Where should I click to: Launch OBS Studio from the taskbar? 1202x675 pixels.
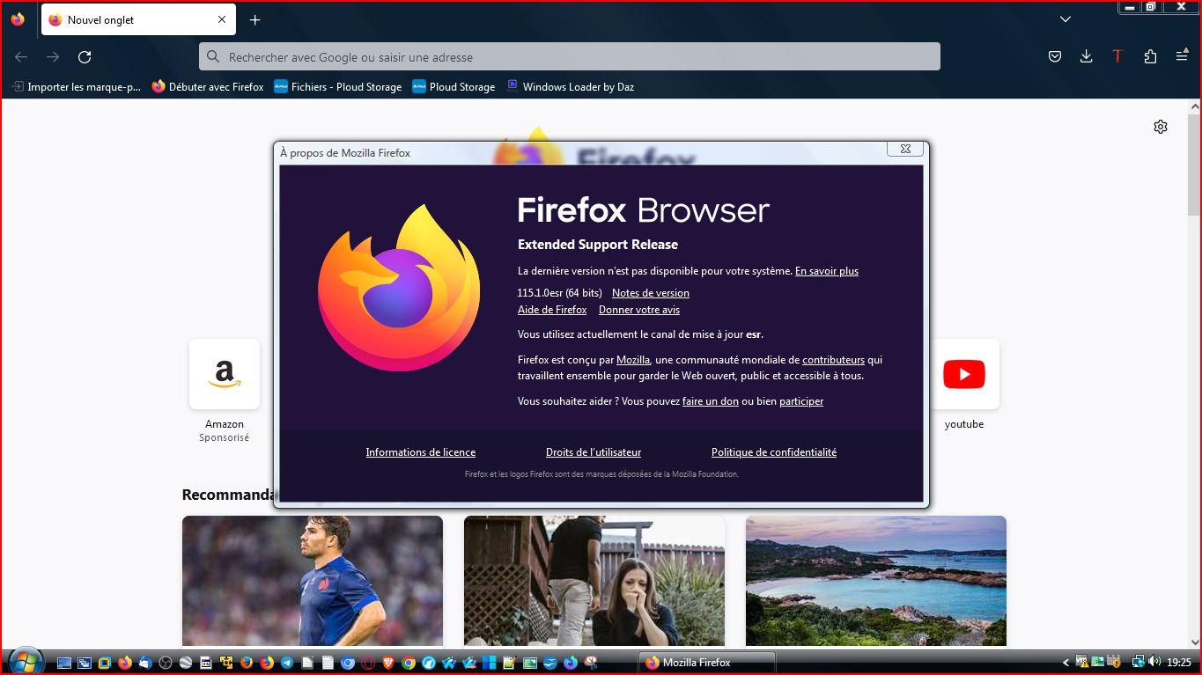tap(166, 663)
